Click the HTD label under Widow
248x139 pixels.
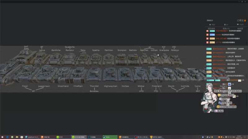point(141,91)
